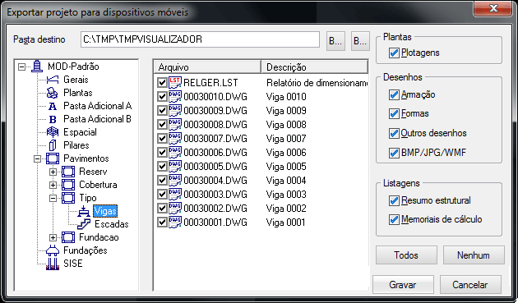The image size is (518, 303).
Task: Toggle the Formas checkbox
Action: coord(394,114)
